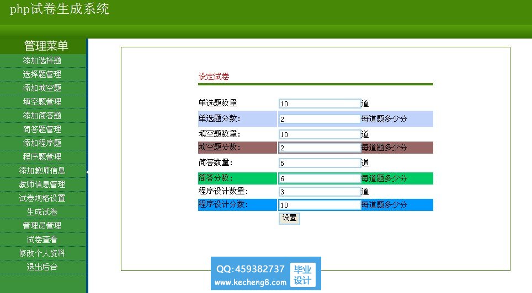Select 每道题多少分 text in 程序设计分数 row
The width and height of the screenshot is (532, 293).
(x=384, y=204)
